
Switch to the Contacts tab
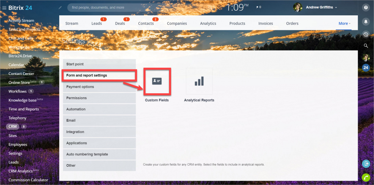point(146,23)
